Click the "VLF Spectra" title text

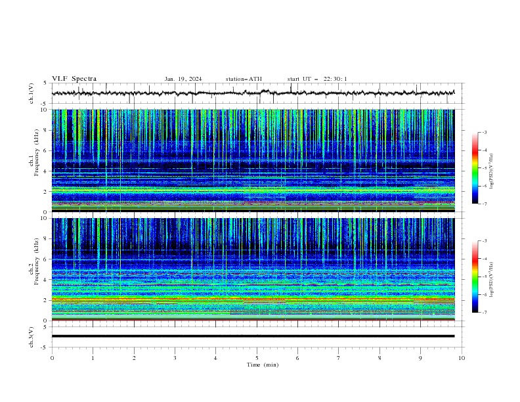74,79
